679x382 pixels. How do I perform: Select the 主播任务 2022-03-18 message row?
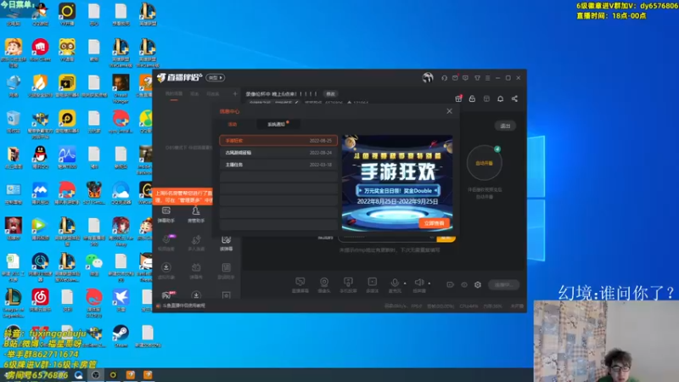point(278,165)
